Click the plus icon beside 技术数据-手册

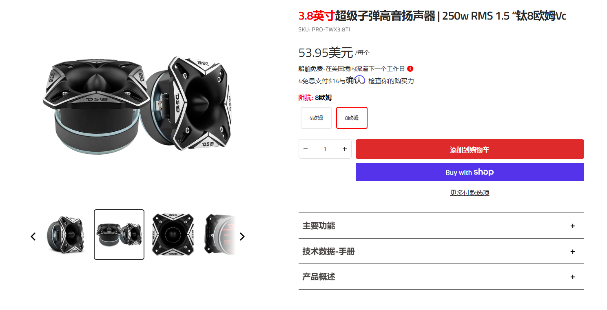click(573, 252)
